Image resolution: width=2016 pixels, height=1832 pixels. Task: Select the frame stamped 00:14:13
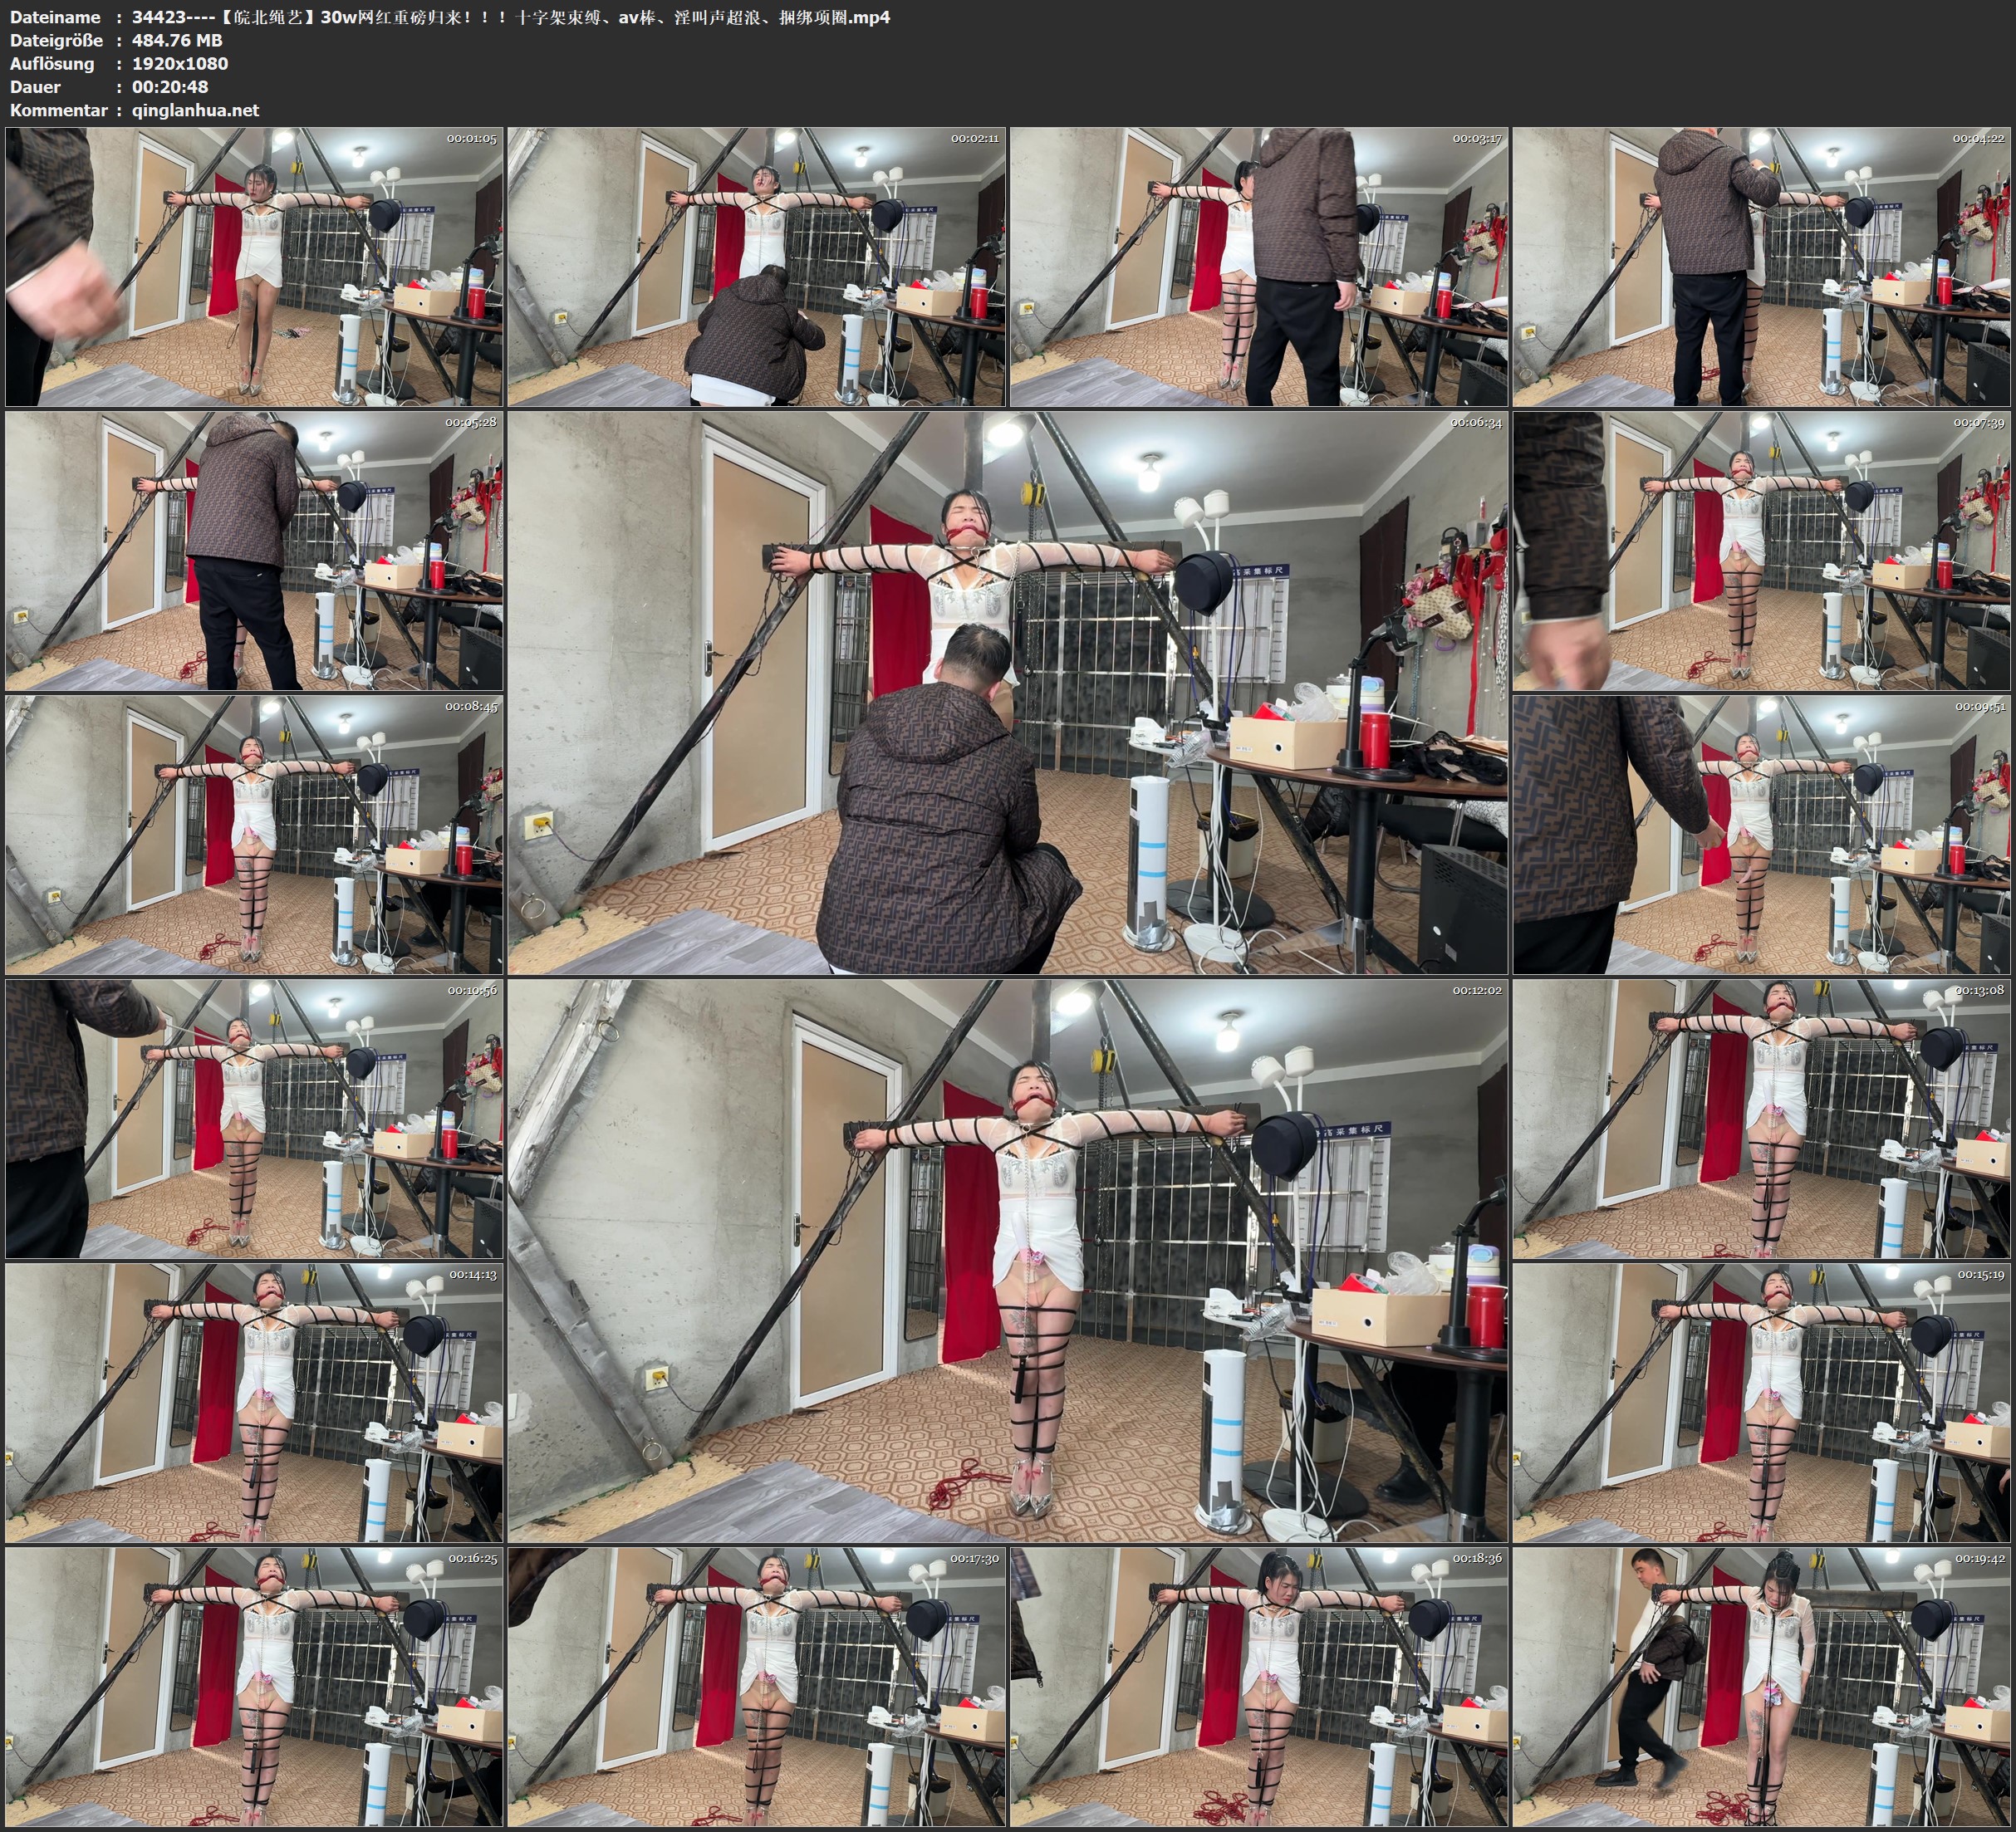point(254,1402)
